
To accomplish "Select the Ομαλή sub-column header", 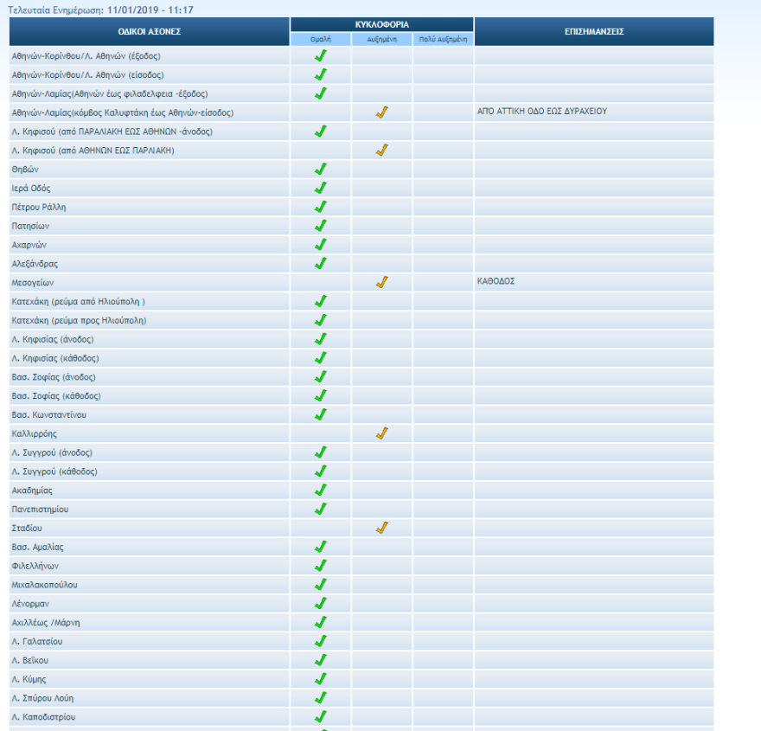I will coord(320,39).
